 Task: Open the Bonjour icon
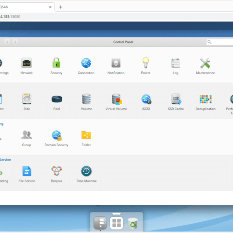tap(57, 171)
